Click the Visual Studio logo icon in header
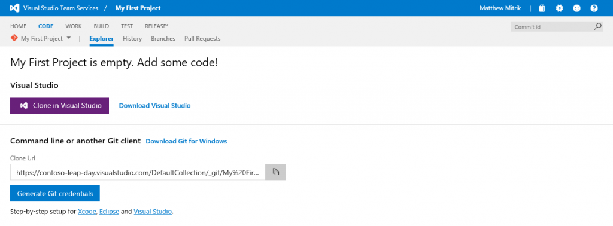The image size is (613, 226). click(15, 8)
